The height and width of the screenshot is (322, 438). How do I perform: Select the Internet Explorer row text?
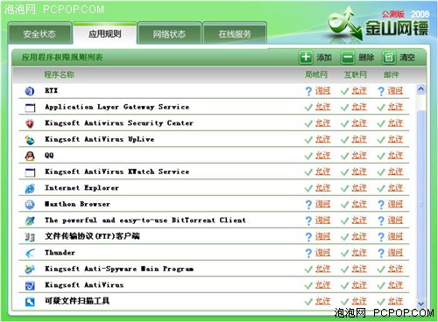[x=81, y=188]
